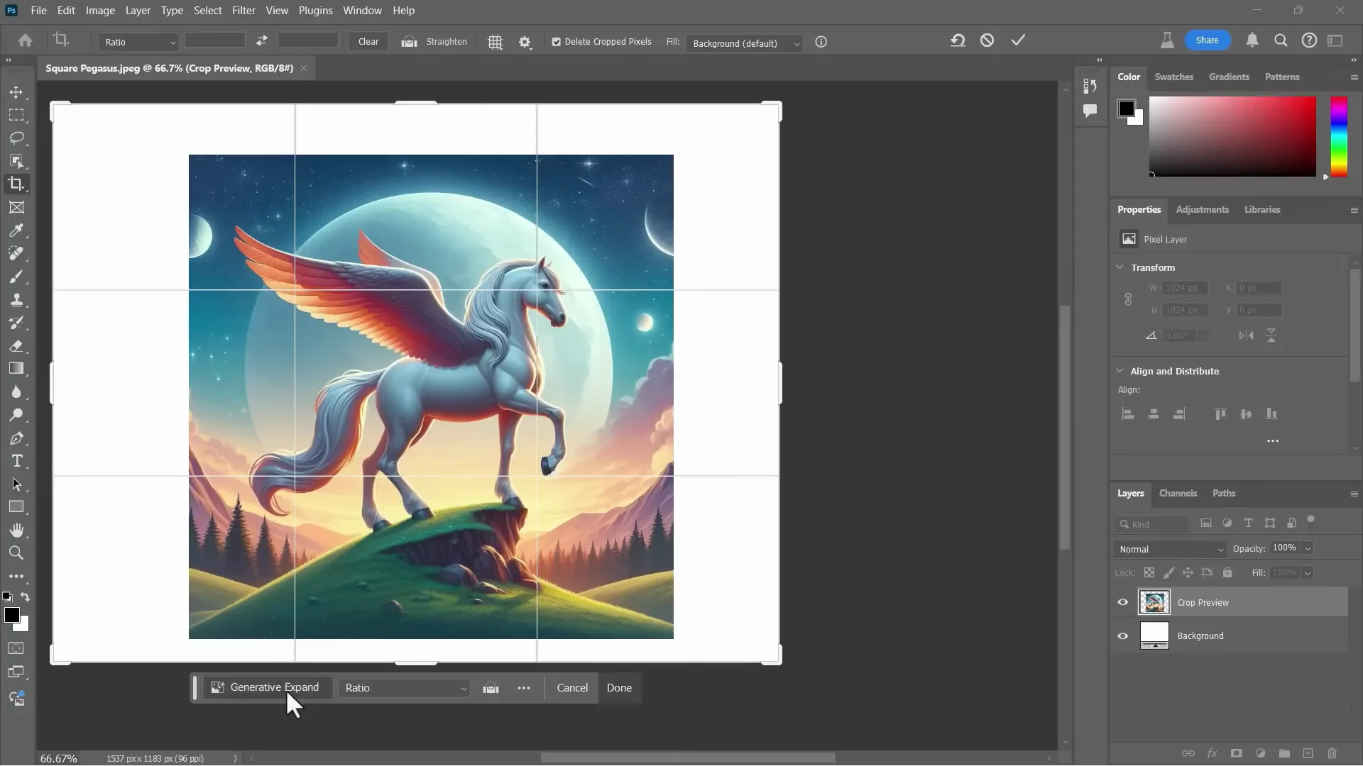Create a new layer
1363x766 pixels.
coord(1307,753)
